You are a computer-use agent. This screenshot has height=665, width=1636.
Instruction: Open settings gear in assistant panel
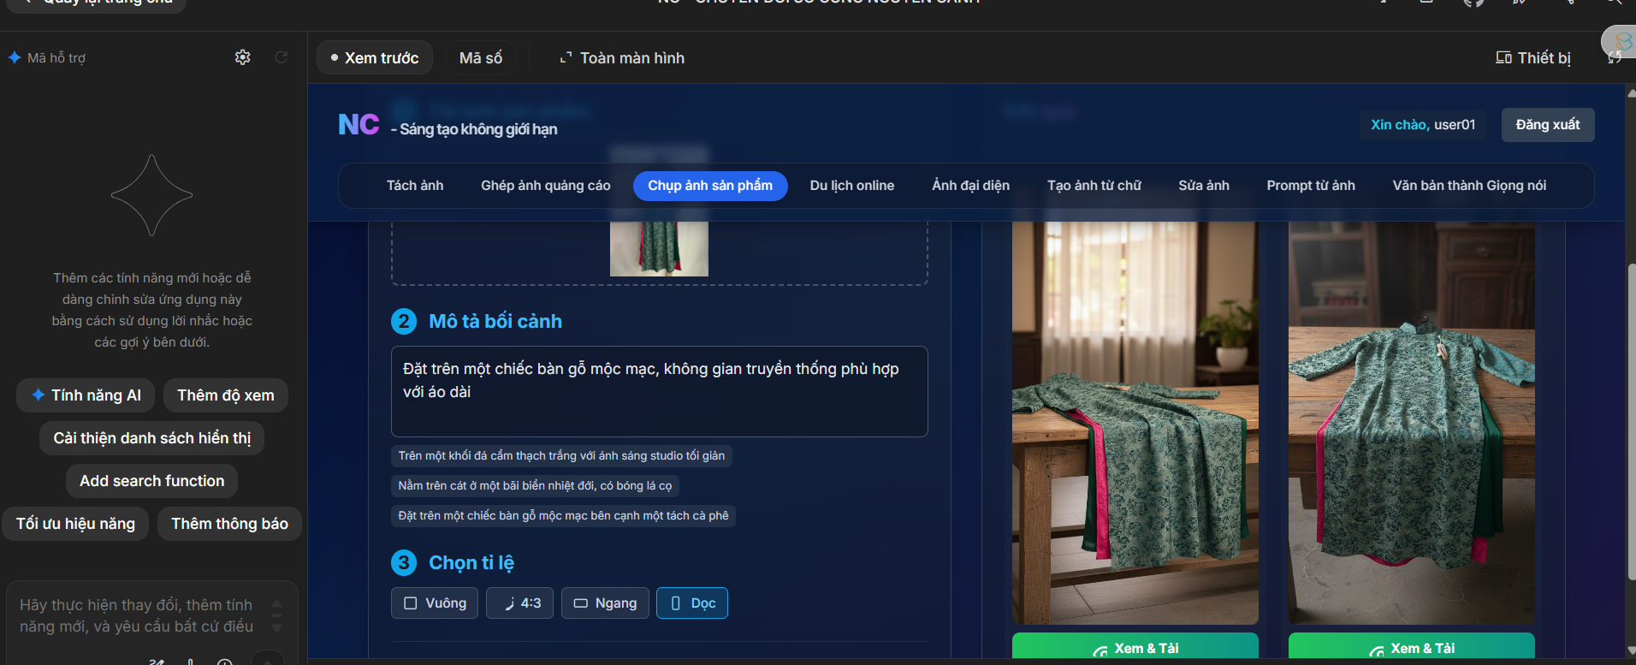(243, 57)
